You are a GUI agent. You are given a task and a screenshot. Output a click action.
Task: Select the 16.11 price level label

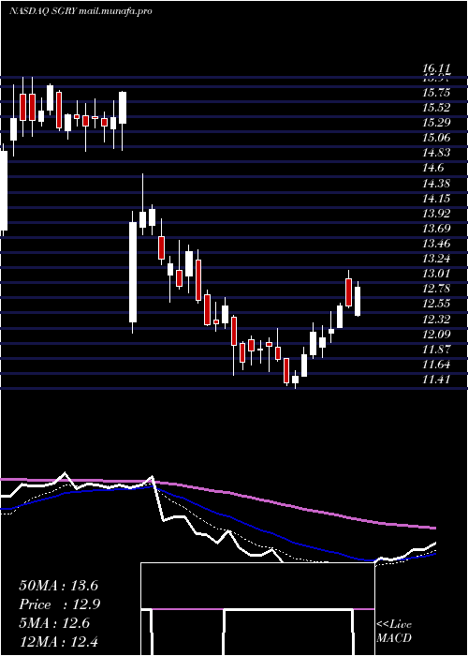(x=436, y=69)
